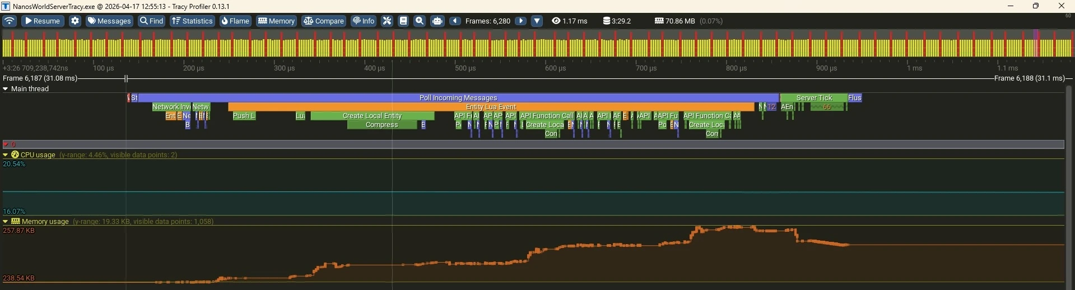
Task: Open the tools wrench icon
Action: [387, 21]
